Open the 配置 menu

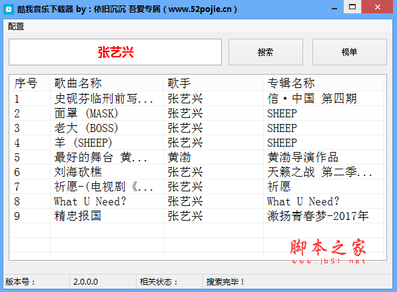(16, 27)
